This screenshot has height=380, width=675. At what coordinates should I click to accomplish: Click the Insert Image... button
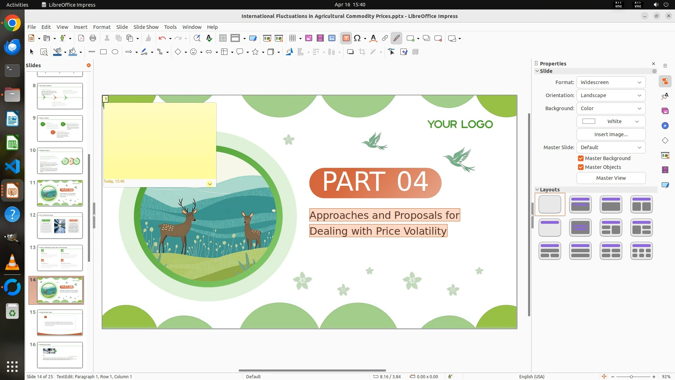click(611, 134)
